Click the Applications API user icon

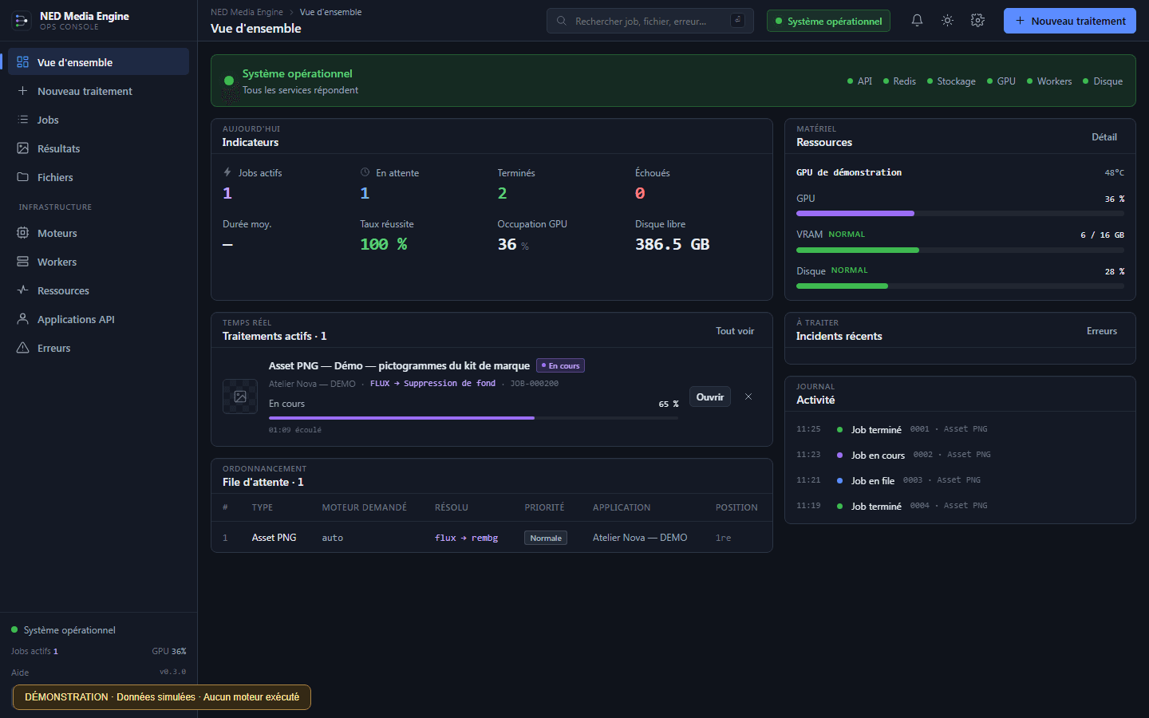tap(23, 319)
